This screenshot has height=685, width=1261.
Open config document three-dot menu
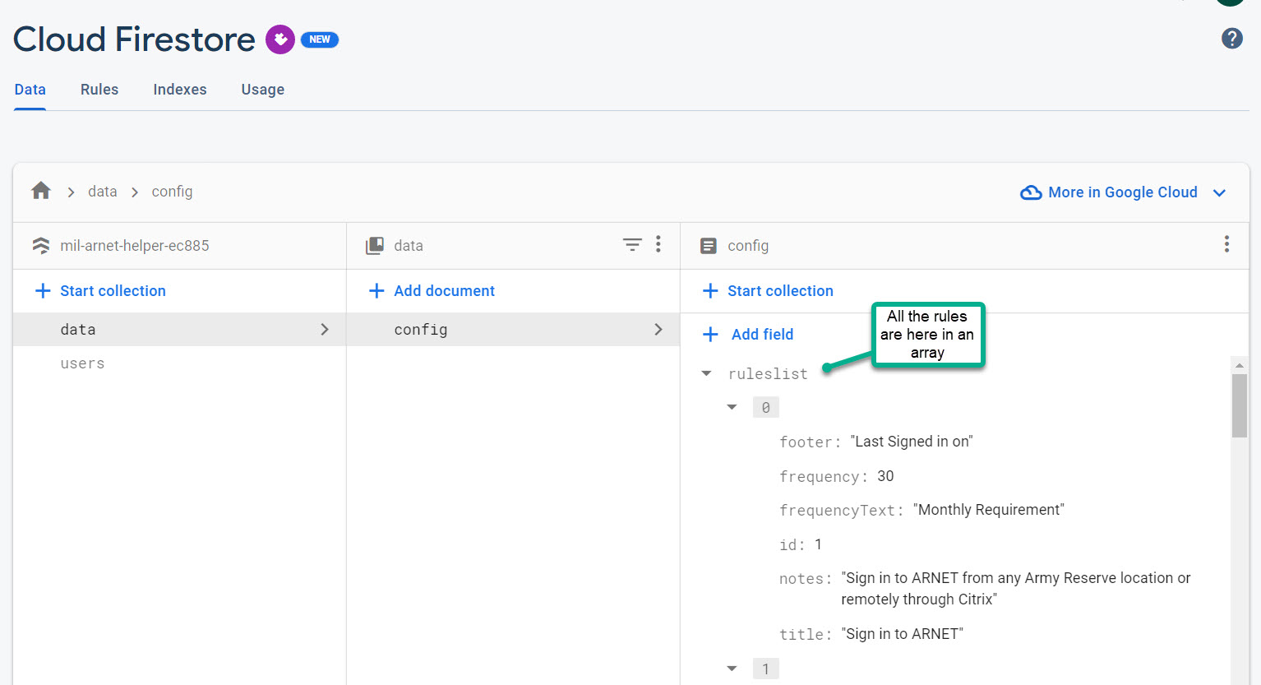1226,244
